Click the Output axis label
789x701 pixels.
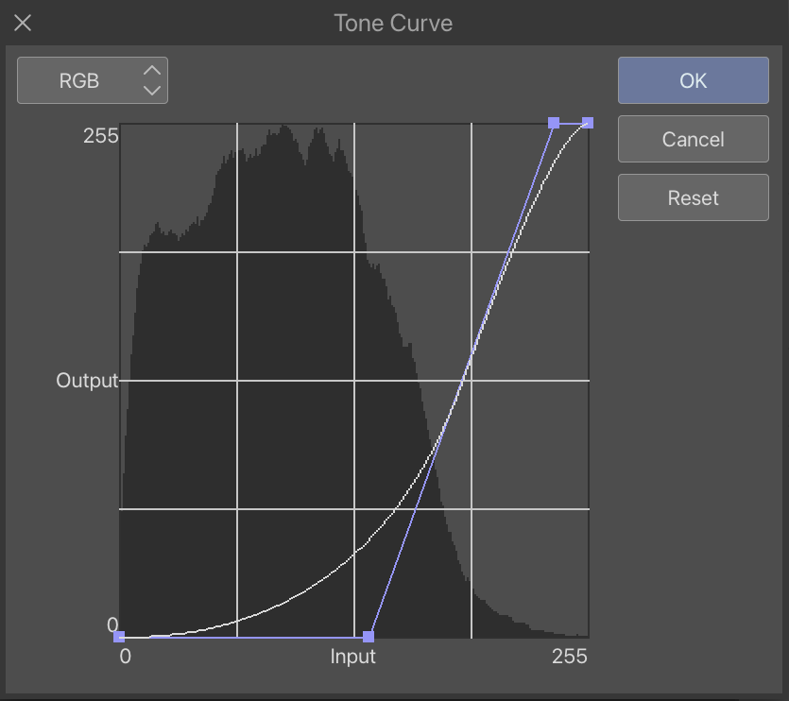(x=87, y=381)
